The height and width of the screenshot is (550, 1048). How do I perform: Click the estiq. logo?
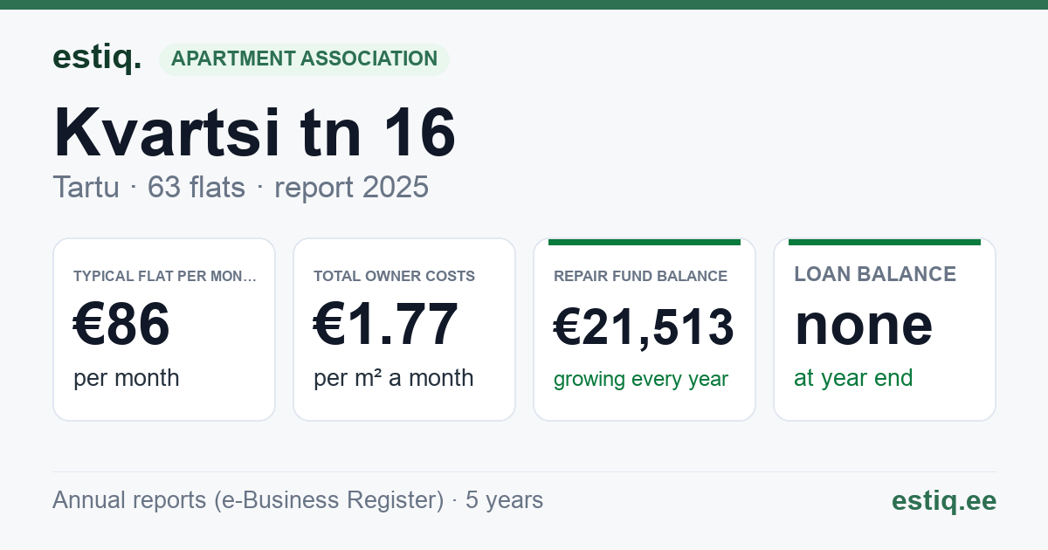[97, 58]
